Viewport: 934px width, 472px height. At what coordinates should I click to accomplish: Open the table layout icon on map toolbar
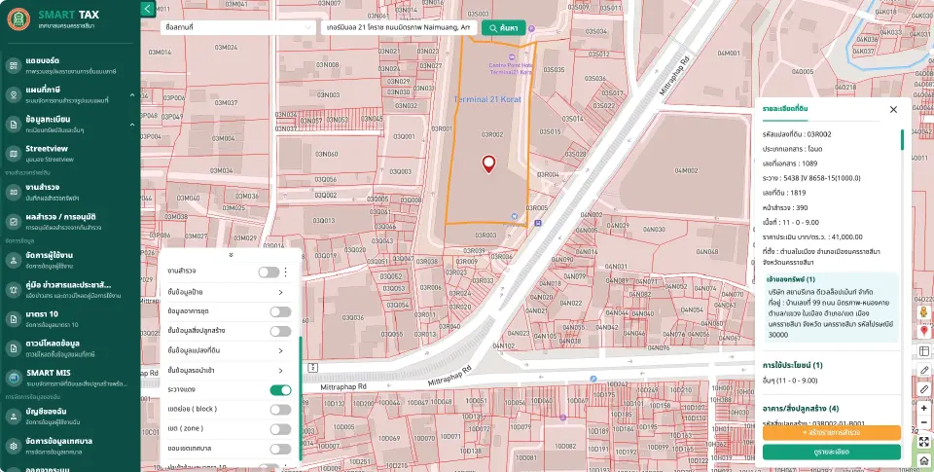click(x=924, y=351)
